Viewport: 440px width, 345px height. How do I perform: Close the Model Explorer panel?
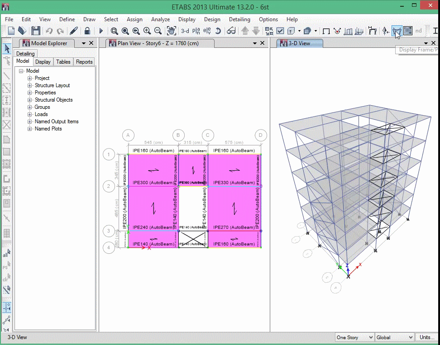coord(91,43)
